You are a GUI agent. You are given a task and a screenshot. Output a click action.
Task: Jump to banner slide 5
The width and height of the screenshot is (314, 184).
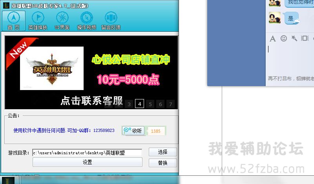click(150, 104)
